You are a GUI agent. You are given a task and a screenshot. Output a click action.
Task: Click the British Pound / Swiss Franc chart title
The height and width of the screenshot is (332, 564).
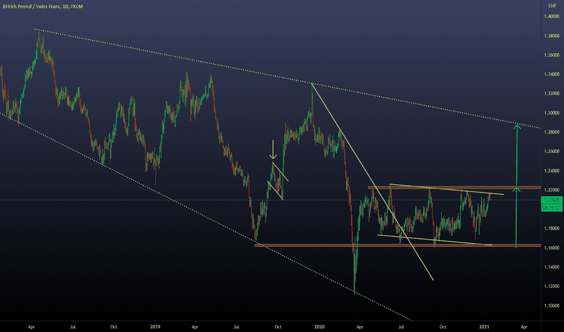tap(43, 7)
